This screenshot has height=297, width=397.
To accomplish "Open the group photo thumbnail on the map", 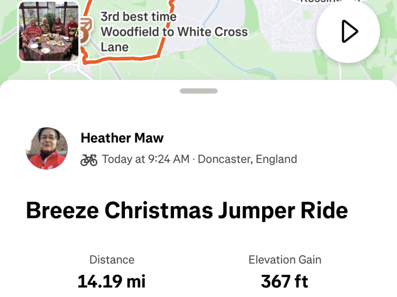I will tap(48, 31).
